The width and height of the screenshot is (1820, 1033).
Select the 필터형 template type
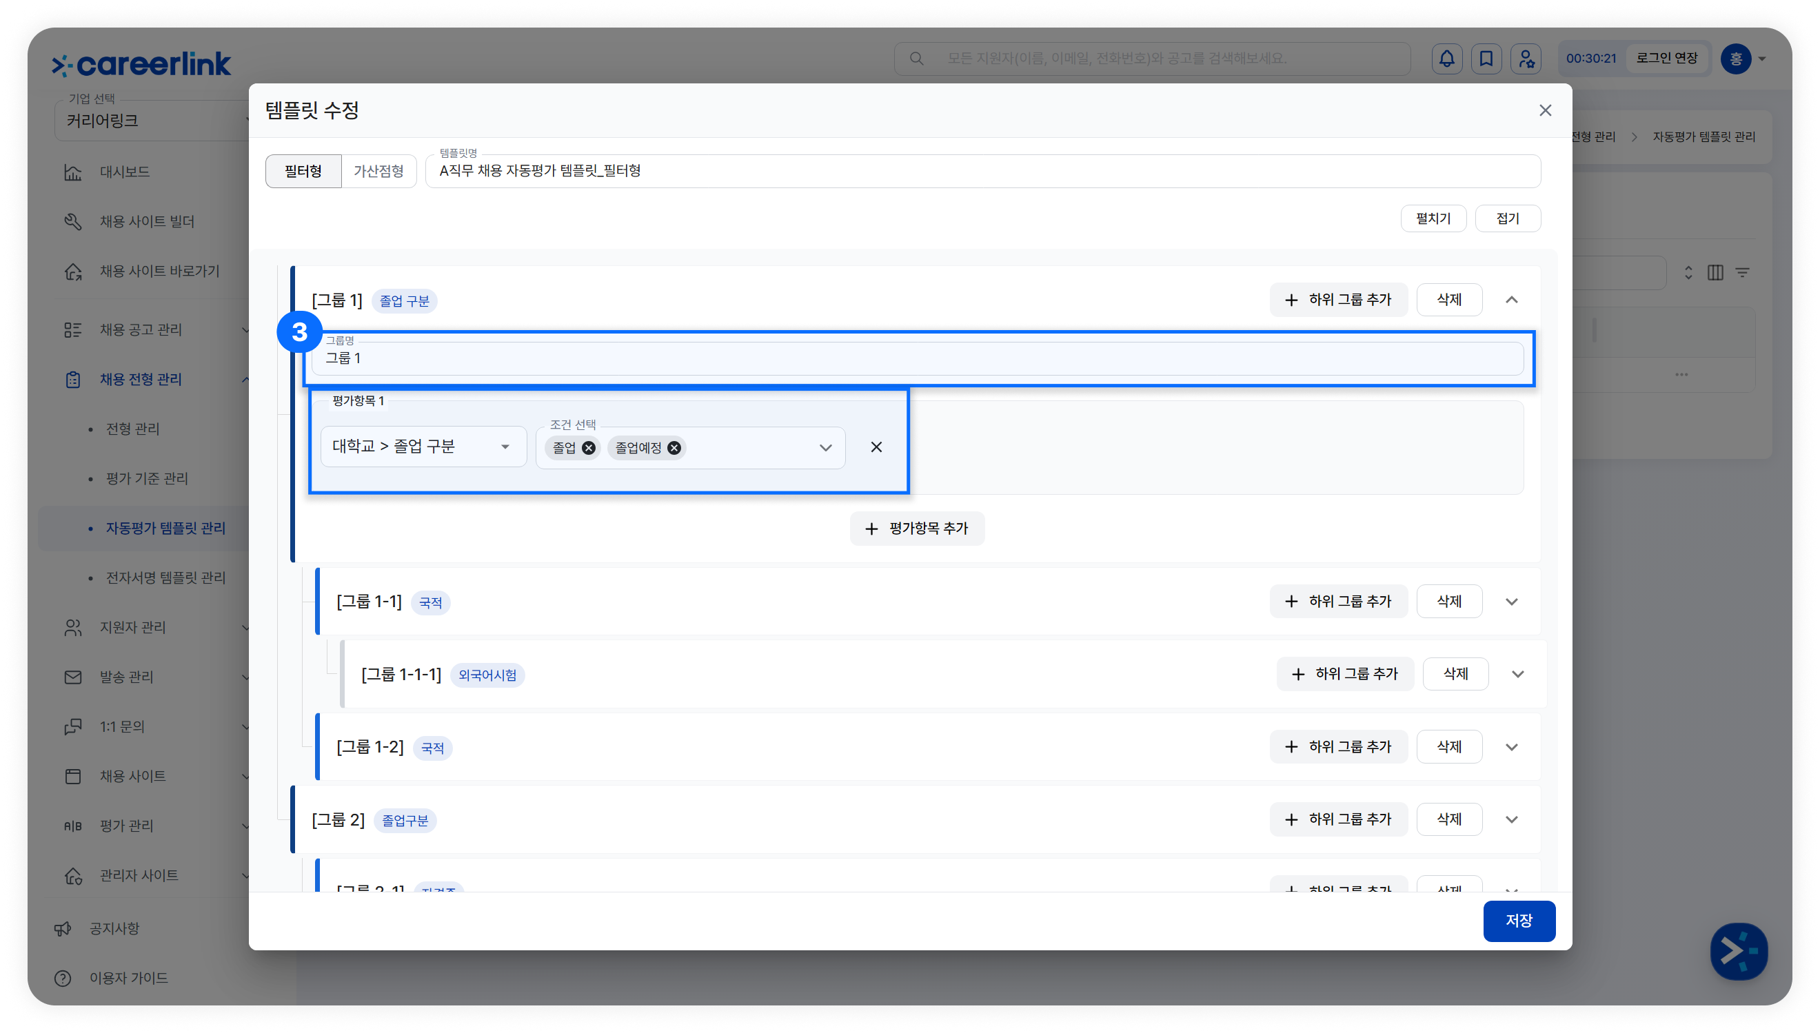point(303,171)
